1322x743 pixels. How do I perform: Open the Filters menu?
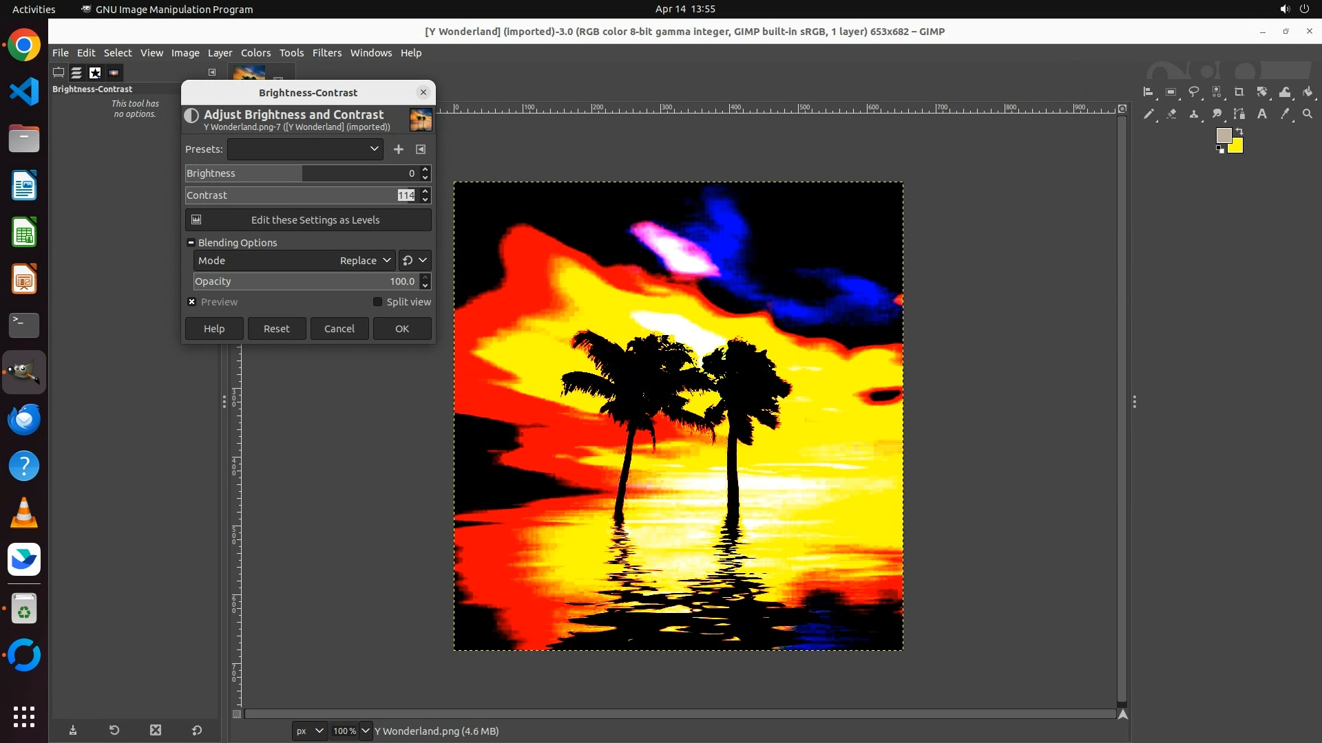point(326,53)
